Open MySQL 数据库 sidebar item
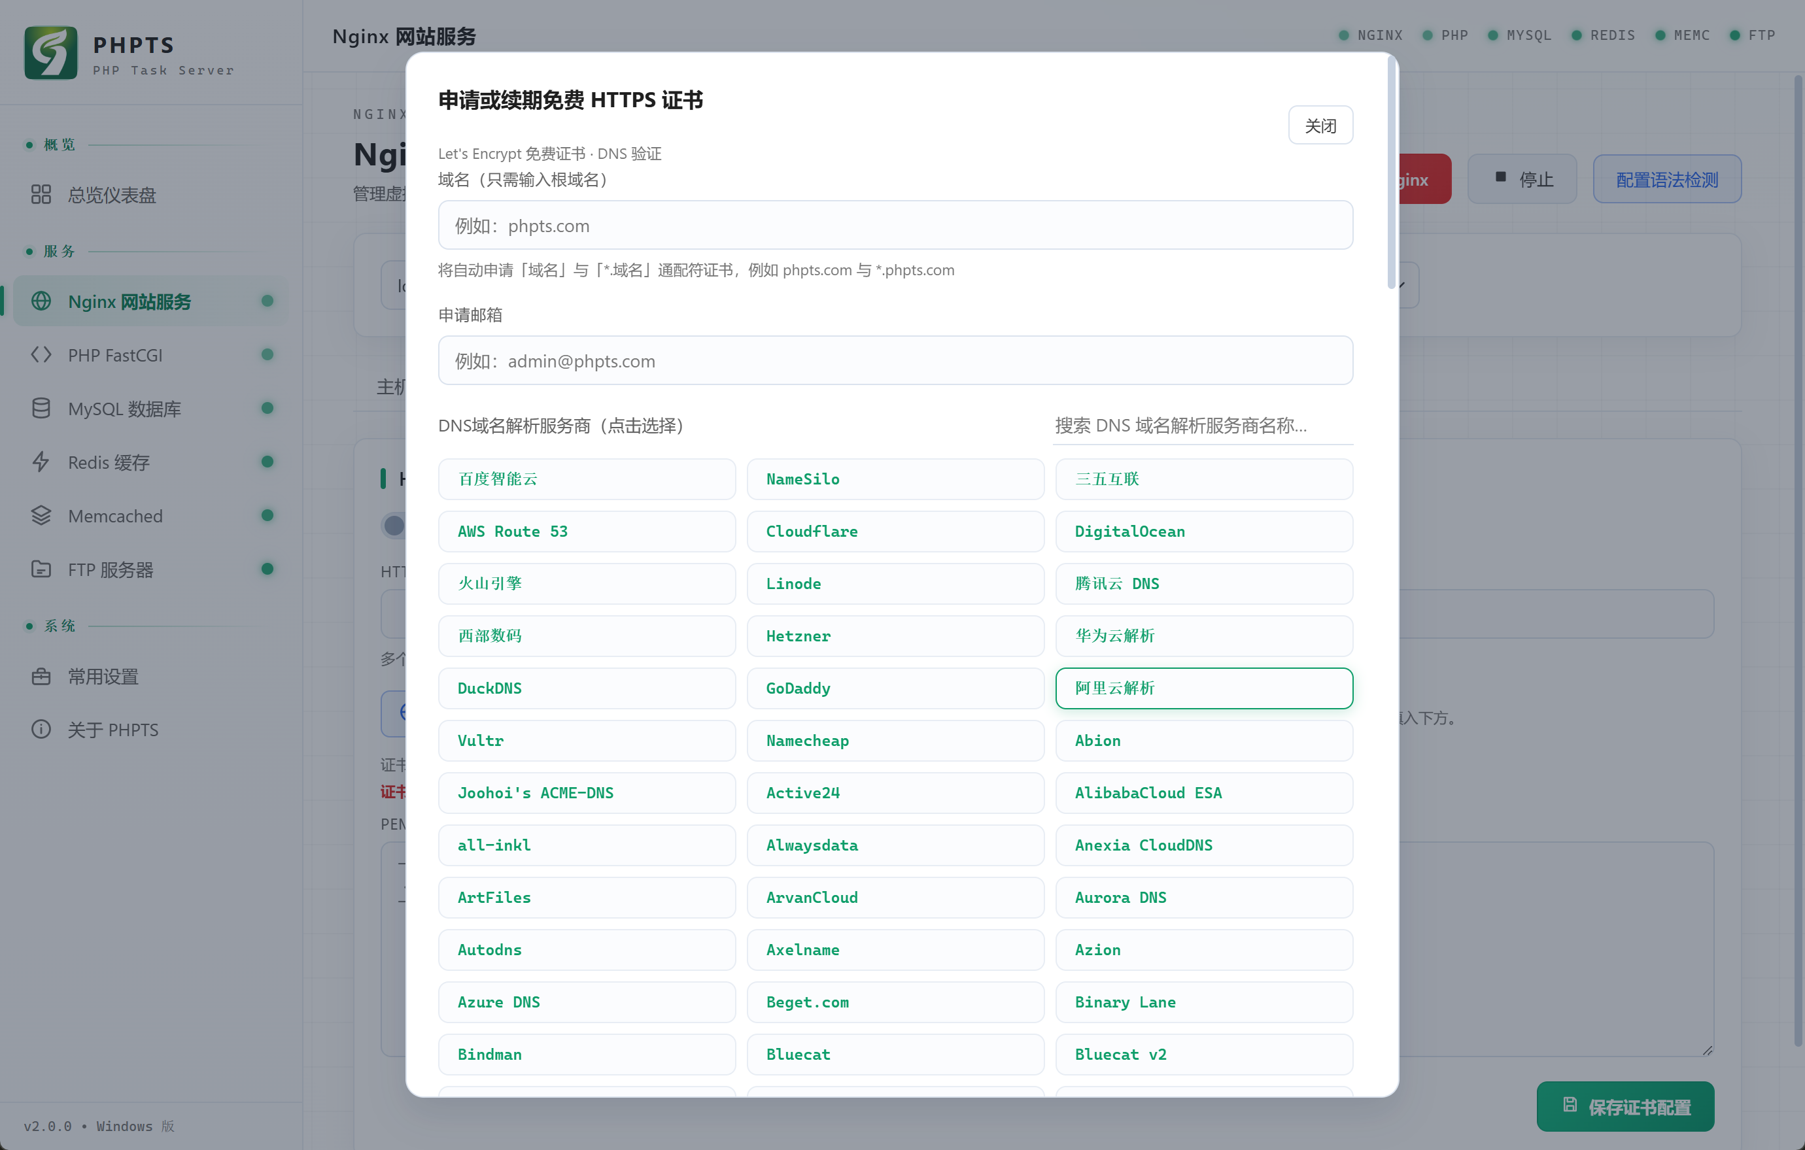 [x=150, y=409]
